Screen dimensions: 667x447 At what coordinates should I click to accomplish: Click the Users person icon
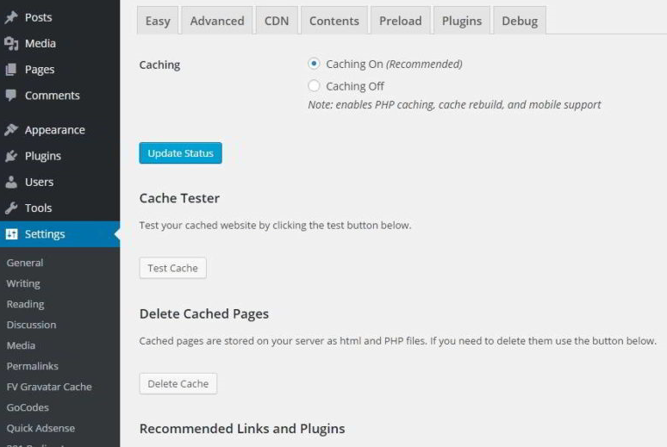coord(11,182)
